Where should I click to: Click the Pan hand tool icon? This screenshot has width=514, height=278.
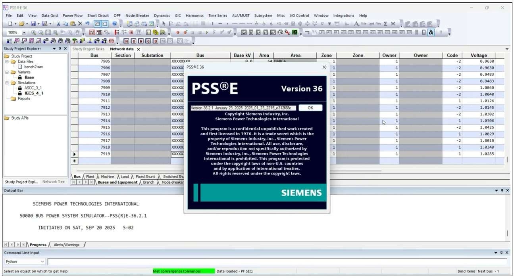click(x=77, y=33)
